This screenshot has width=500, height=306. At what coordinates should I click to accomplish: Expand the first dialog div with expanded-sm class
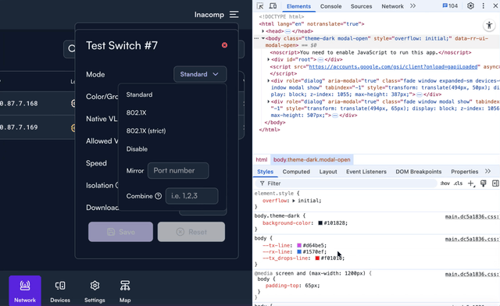click(268, 81)
